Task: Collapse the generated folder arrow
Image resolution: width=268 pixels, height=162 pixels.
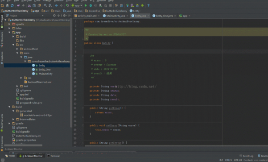Action: coord(13,111)
